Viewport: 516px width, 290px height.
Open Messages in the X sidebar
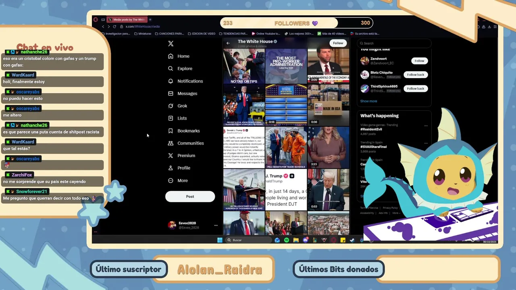pyautogui.click(x=182, y=93)
